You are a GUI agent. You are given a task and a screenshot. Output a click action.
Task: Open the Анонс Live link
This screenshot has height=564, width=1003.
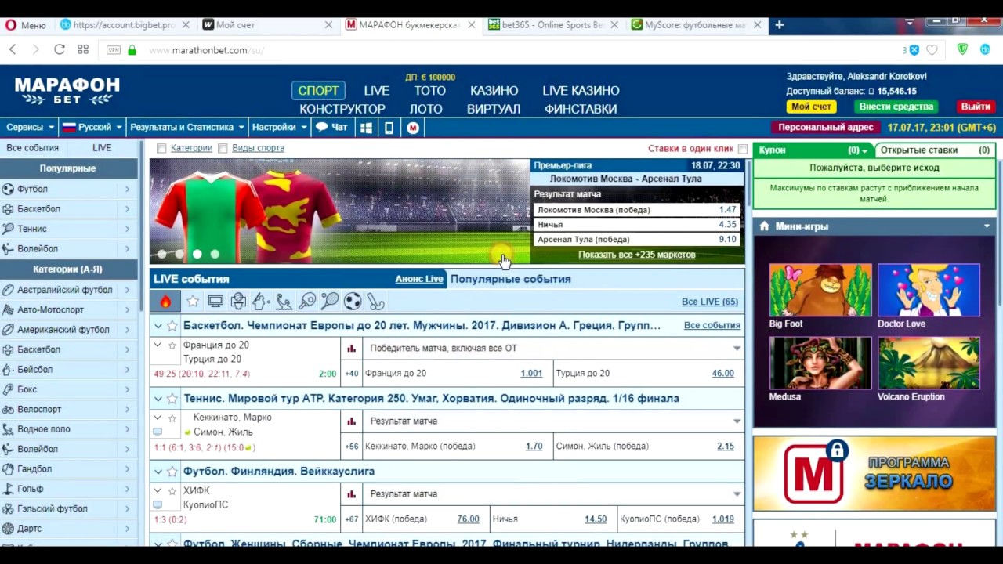point(419,279)
